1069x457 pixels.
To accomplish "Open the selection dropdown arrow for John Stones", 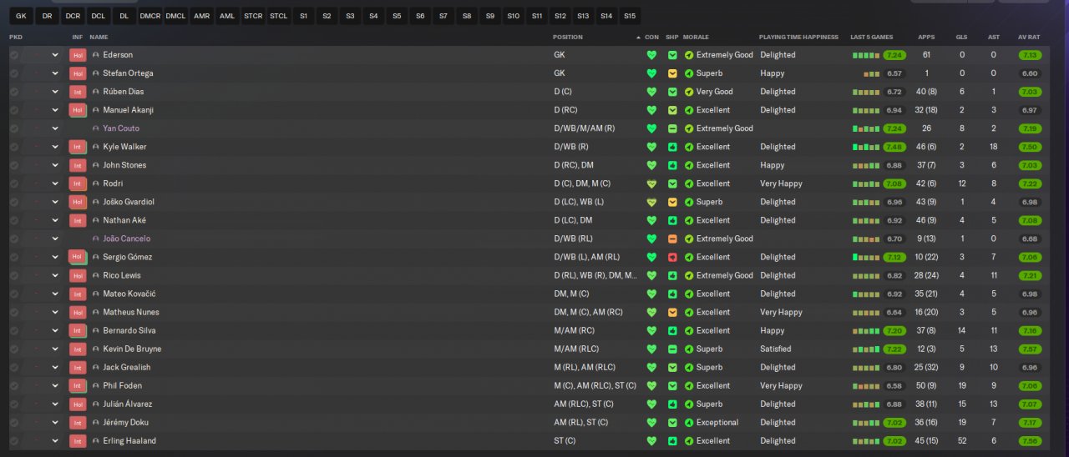I will coord(55,165).
